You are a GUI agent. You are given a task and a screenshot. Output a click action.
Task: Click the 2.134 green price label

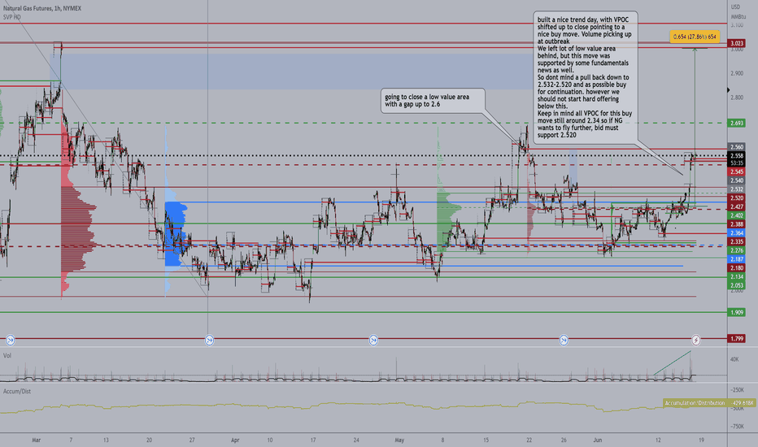point(737,276)
